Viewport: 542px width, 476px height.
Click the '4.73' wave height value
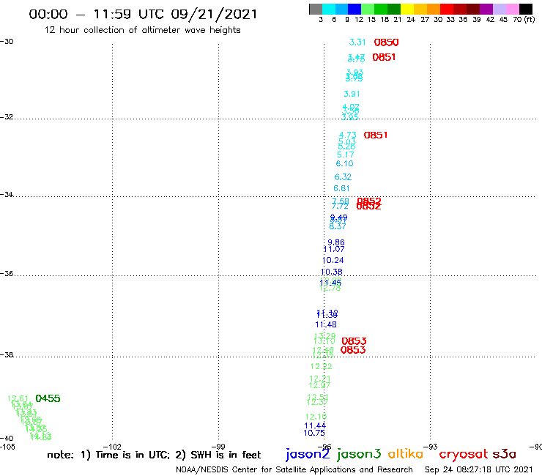[347, 135]
